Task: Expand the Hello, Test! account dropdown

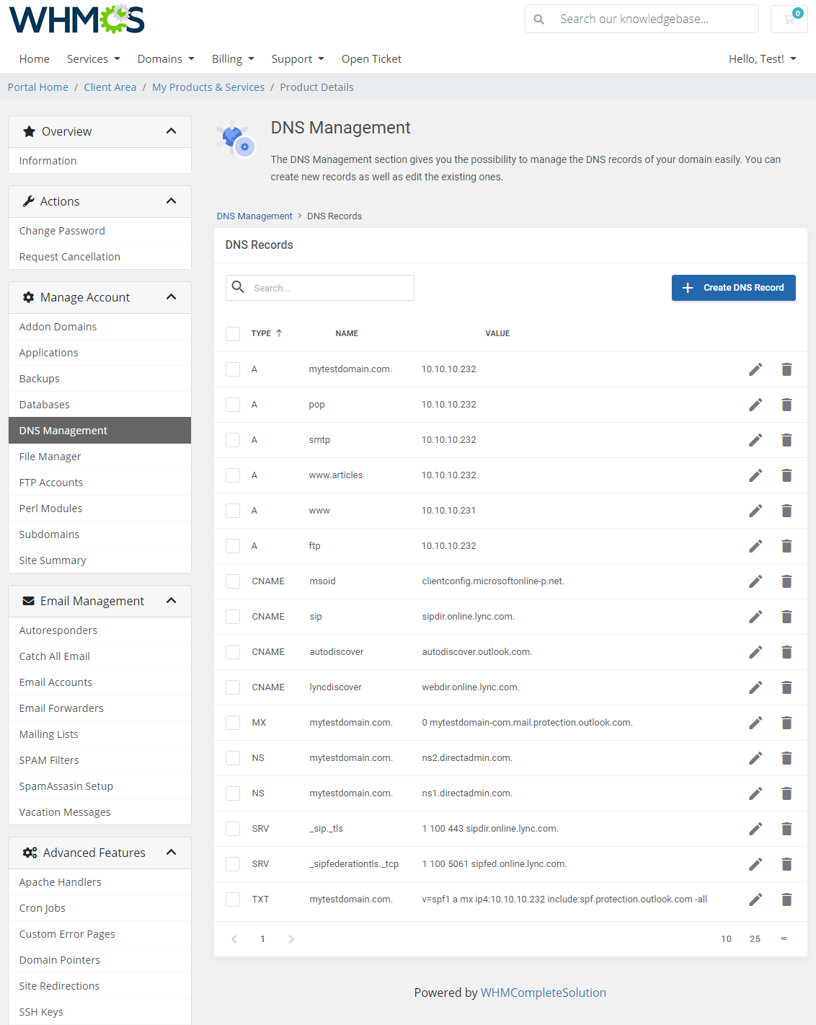Action: pos(762,58)
